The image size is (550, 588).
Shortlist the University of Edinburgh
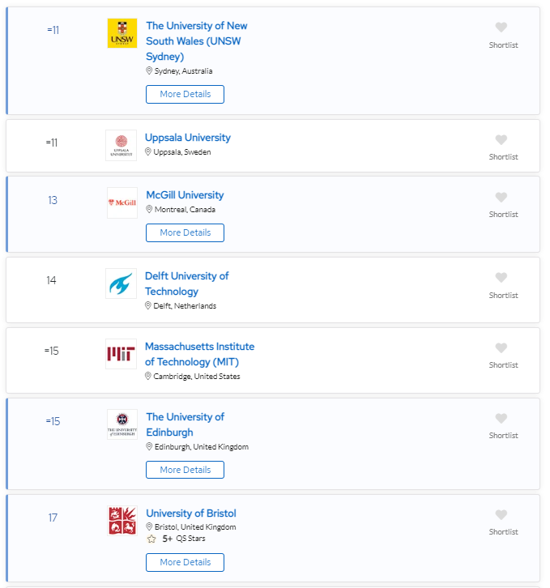click(501, 419)
